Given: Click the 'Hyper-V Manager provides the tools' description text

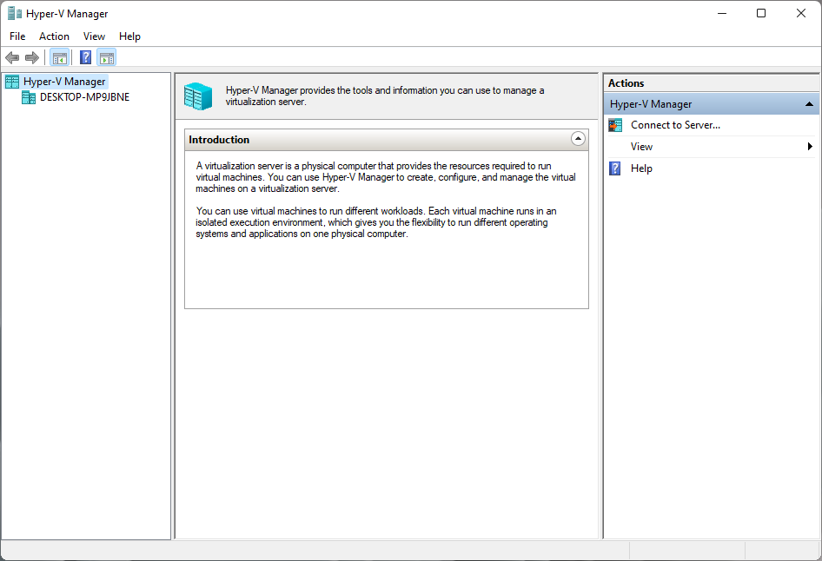Looking at the screenshot, I should (385, 96).
